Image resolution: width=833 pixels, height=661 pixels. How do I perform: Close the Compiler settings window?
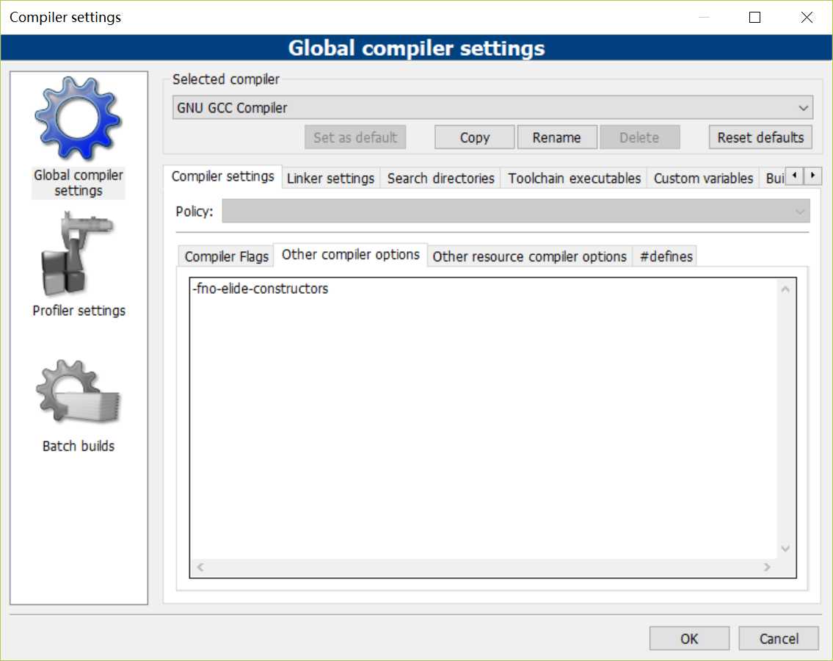tap(807, 17)
